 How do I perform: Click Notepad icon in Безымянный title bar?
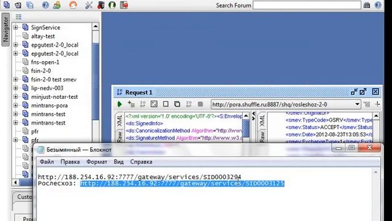click(41, 150)
